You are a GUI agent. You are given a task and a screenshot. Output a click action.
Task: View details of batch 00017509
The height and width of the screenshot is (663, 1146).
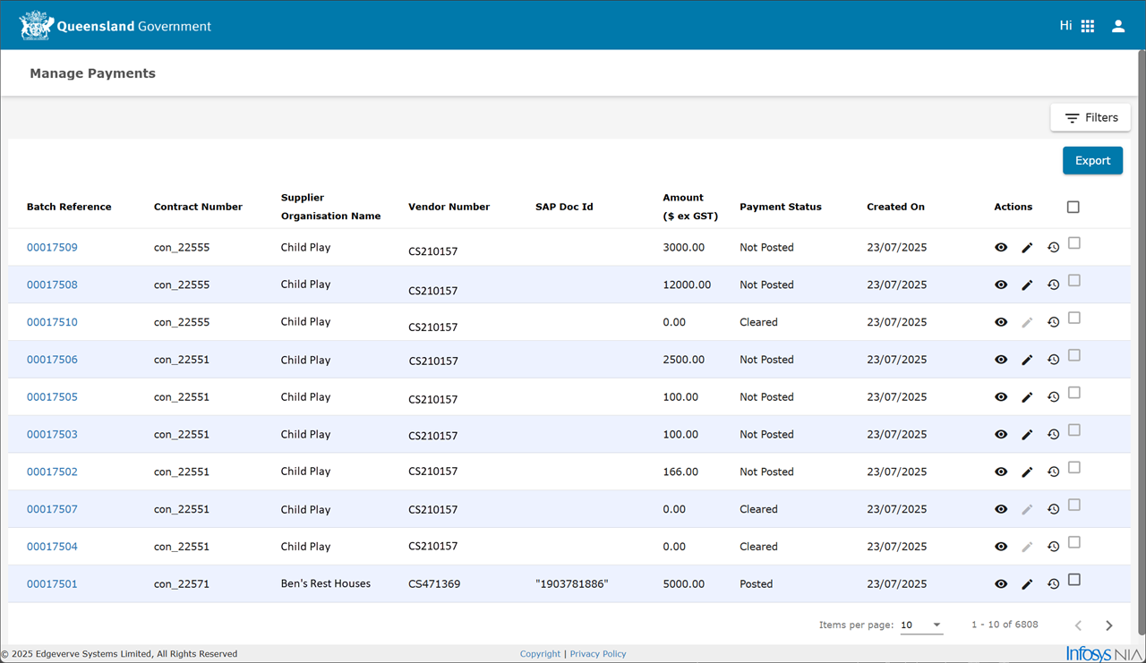(1001, 248)
